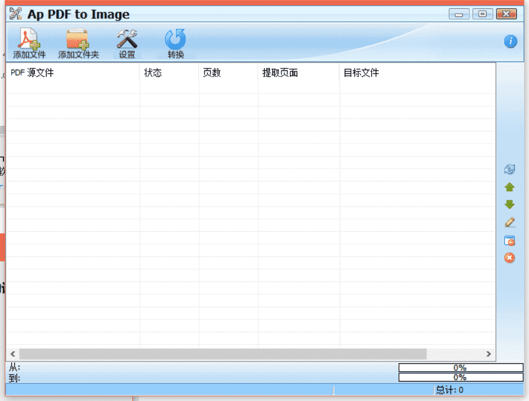The image size is (529, 401).
Task: Click the Ap PDF to Image window title
Action: click(x=78, y=14)
